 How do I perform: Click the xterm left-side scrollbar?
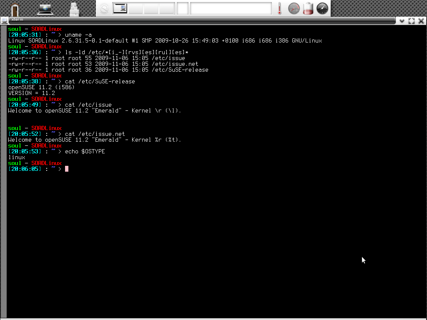click(x=3, y=171)
